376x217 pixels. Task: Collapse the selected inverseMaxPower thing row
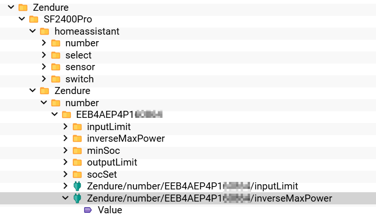click(65, 198)
